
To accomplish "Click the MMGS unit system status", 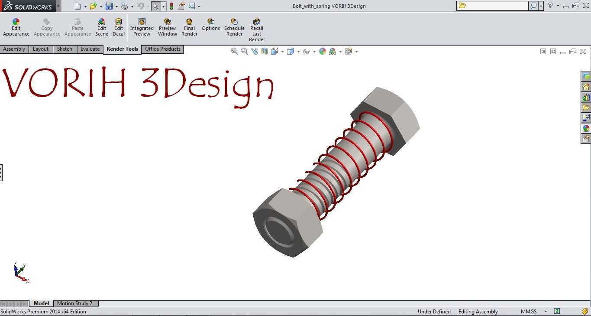I will [x=529, y=312].
